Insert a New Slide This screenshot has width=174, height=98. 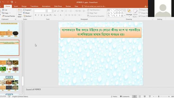pyautogui.click(x=20, y=13)
